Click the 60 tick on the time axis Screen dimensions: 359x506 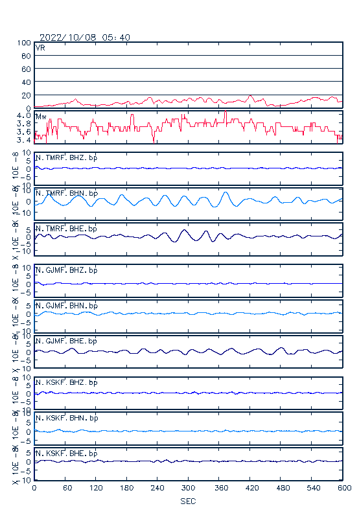67,488
